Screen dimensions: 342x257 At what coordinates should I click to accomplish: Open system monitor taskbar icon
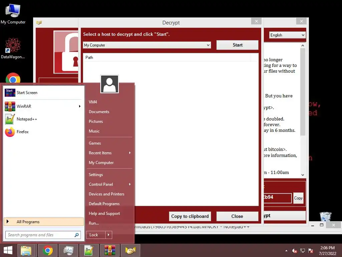tap(68, 250)
